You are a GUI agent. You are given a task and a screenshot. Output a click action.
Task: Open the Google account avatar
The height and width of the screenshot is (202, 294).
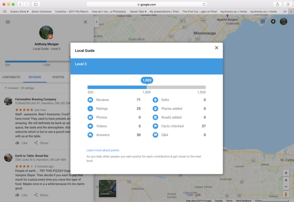(283, 22)
